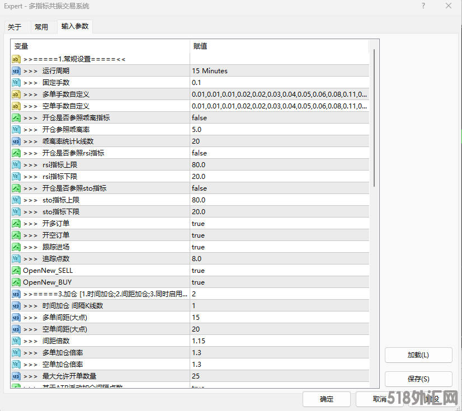Click the boolean icon beside 开空订单
The image size is (462, 411).
click(16, 235)
